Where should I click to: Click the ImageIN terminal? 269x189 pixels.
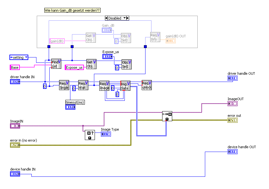[15, 126]
